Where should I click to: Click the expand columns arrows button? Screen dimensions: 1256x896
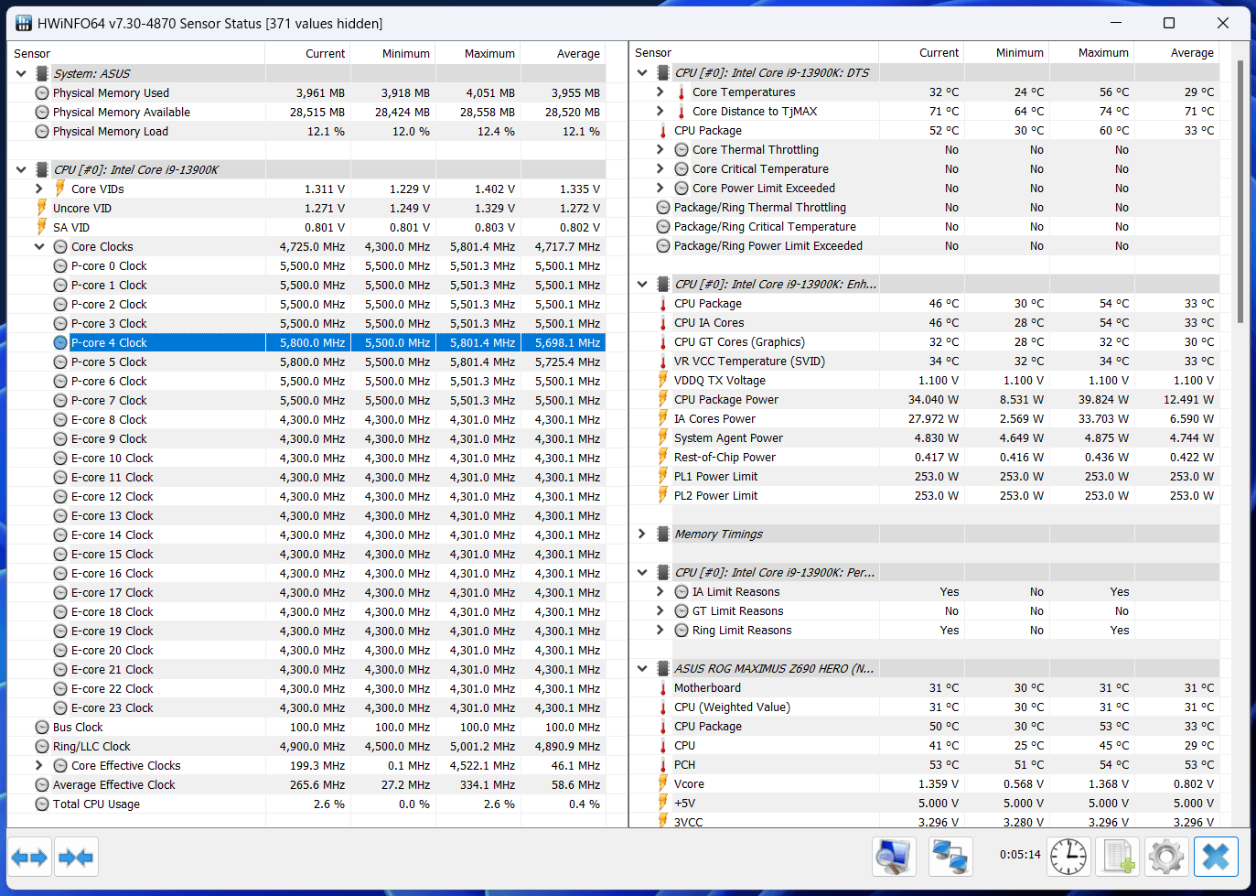click(29, 858)
